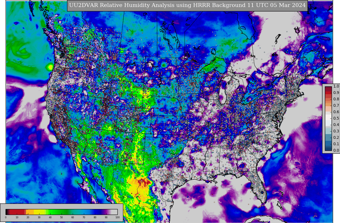Pick the yellow segment of the humidity colorbar
Image resolution: width=340 pixels, height=223 pixels.
[39, 212]
